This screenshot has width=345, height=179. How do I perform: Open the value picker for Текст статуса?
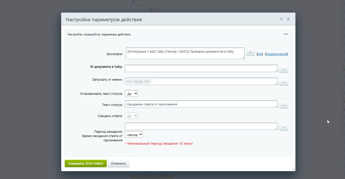click(x=284, y=104)
